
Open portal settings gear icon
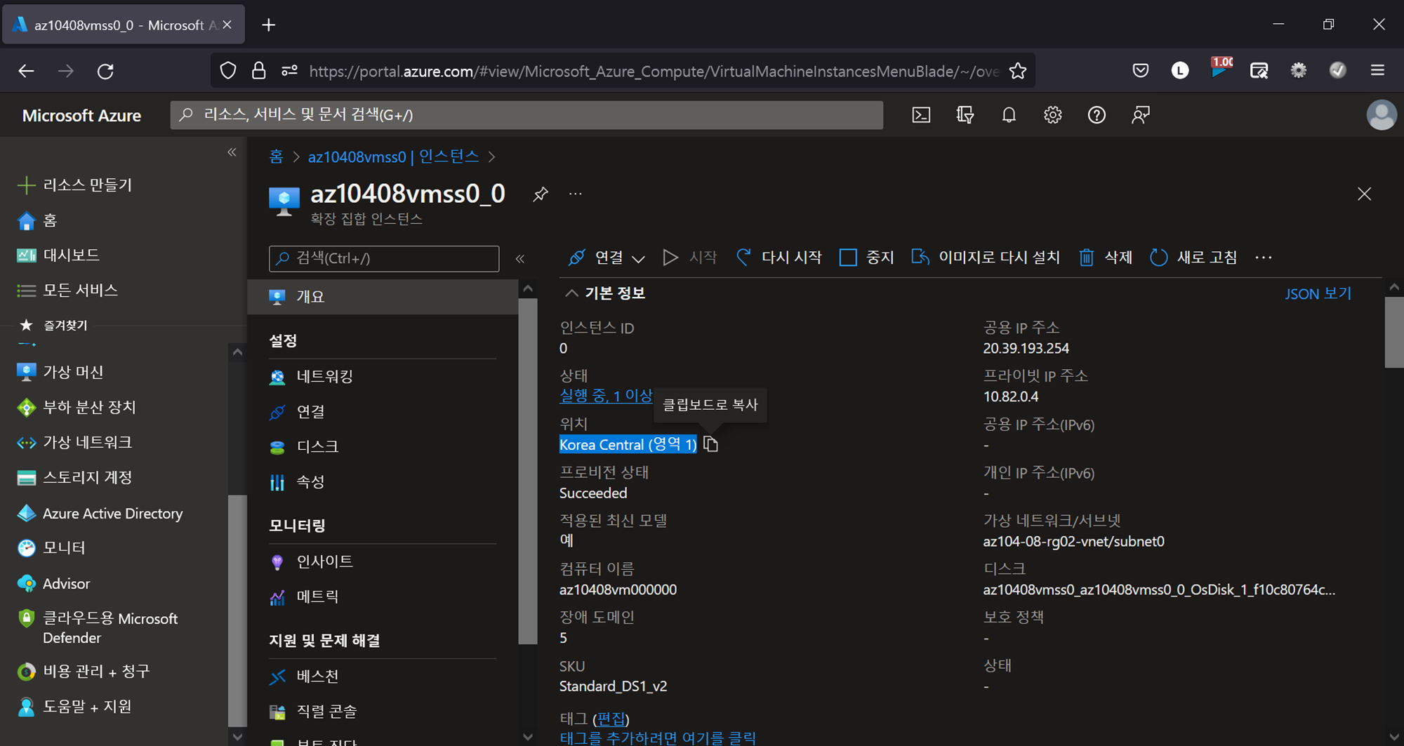coord(1052,115)
